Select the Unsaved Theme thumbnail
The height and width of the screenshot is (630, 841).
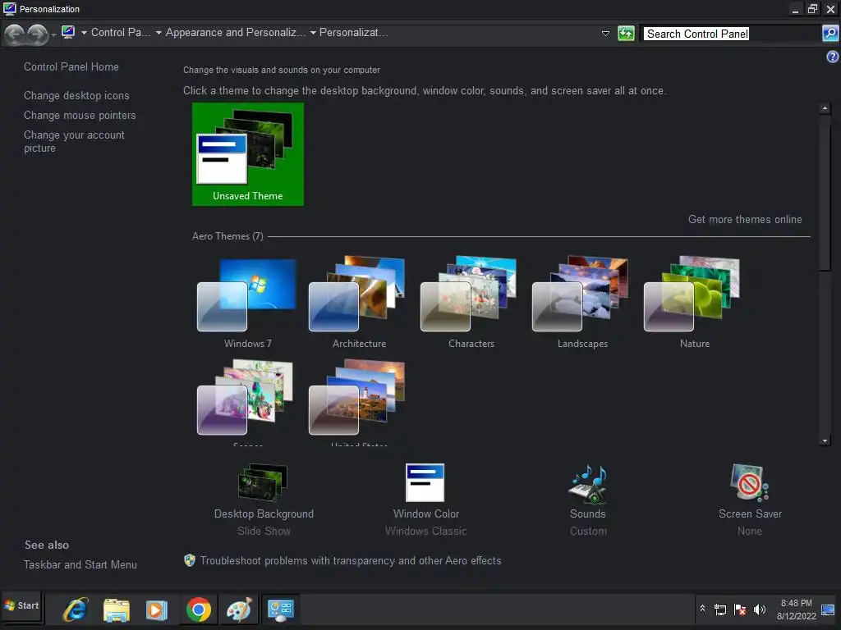point(248,154)
